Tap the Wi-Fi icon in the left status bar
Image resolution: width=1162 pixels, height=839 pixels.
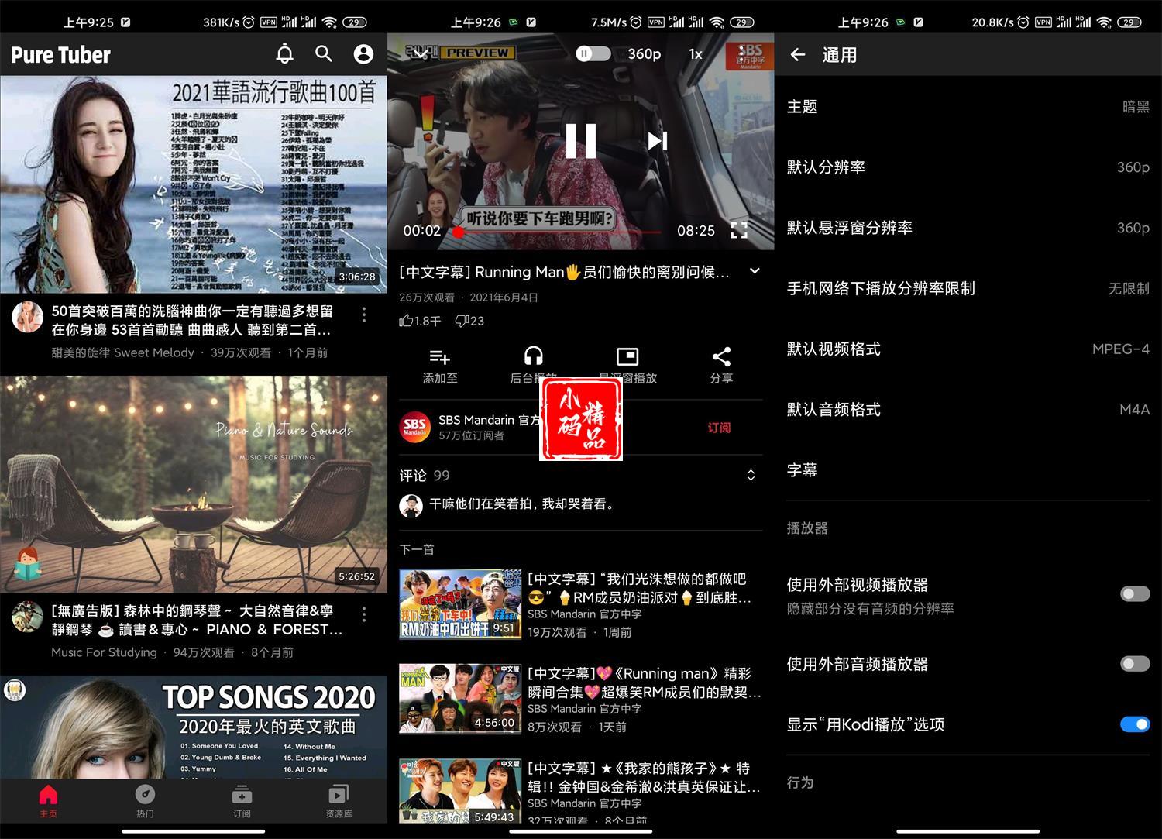coord(329,22)
